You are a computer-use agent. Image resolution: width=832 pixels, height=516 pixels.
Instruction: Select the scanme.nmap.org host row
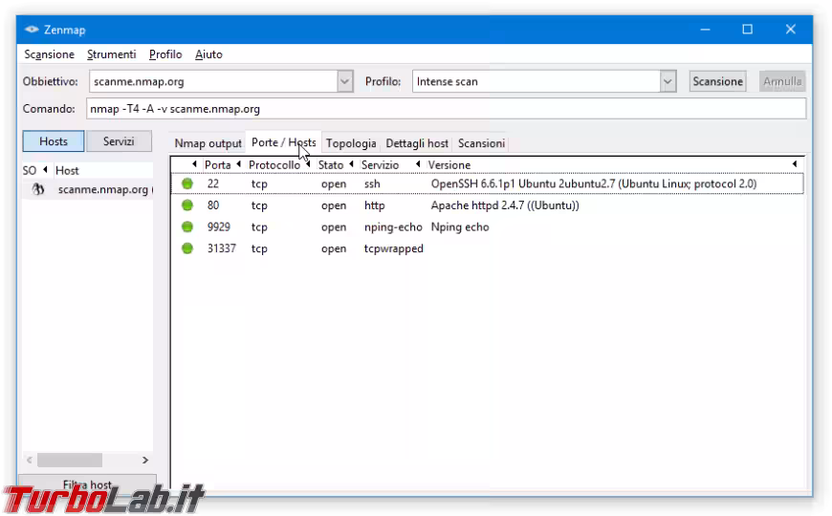(88, 189)
